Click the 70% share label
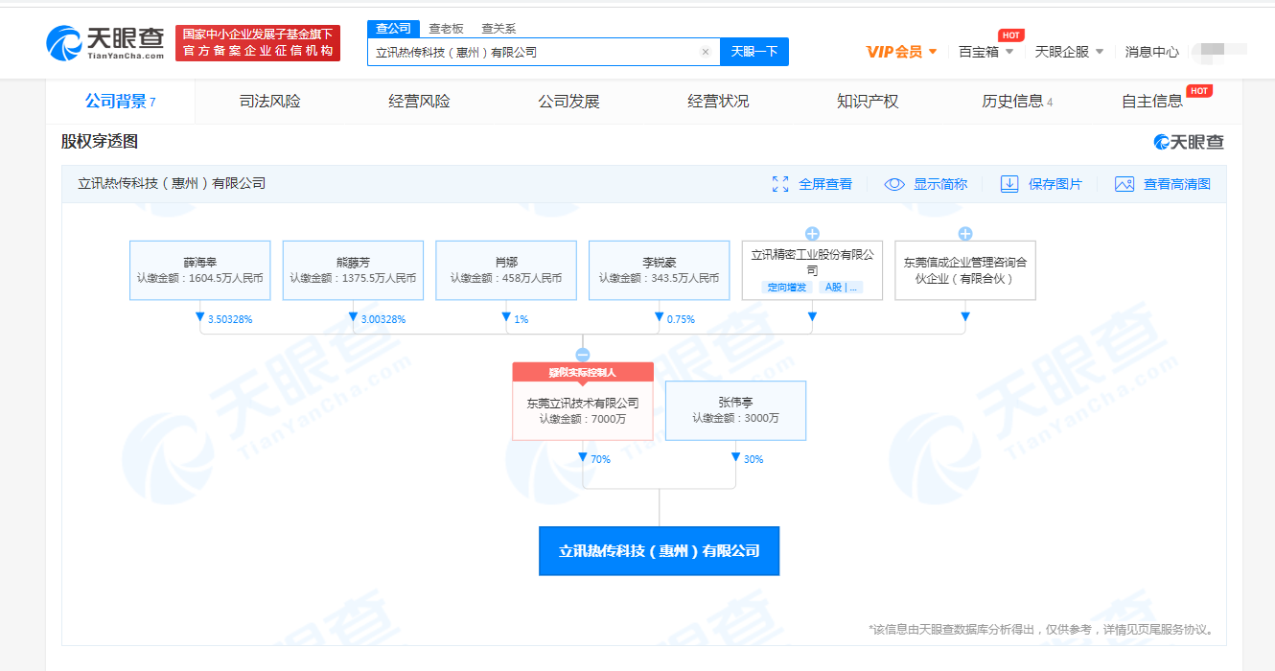Image resolution: width=1275 pixels, height=671 pixels. (600, 459)
